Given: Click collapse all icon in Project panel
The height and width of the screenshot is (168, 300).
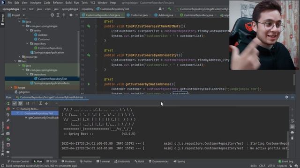Looking at the screenshot, I should (64, 15).
